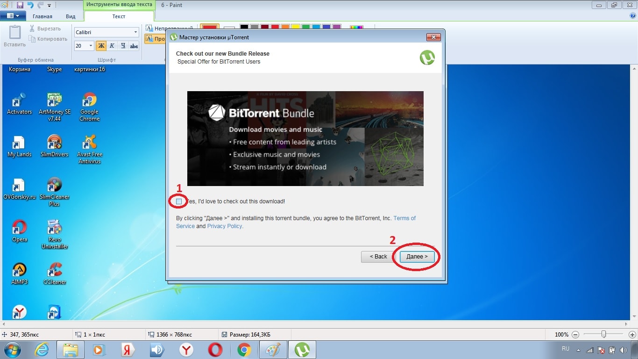Click the < Back button in the installer
This screenshot has width=638, height=359.
pyautogui.click(x=378, y=257)
